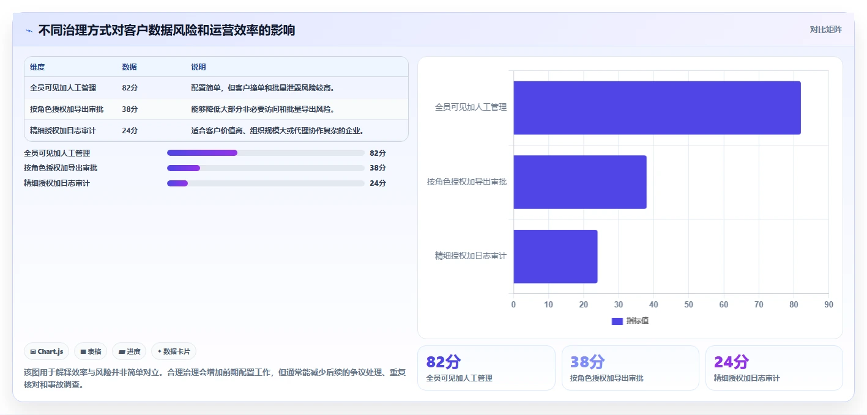The width and height of the screenshot is (867, 415).
Task: Click the 82分 table cell
Action: [130, 88]
